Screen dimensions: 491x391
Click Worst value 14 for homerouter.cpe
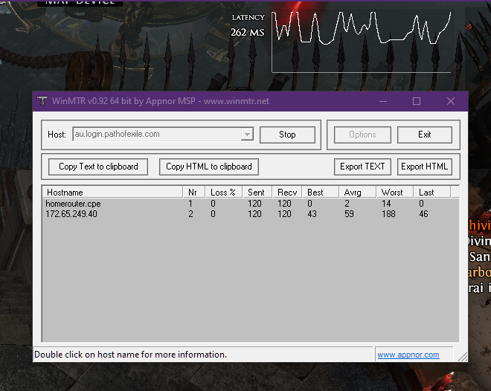[386, 204]
